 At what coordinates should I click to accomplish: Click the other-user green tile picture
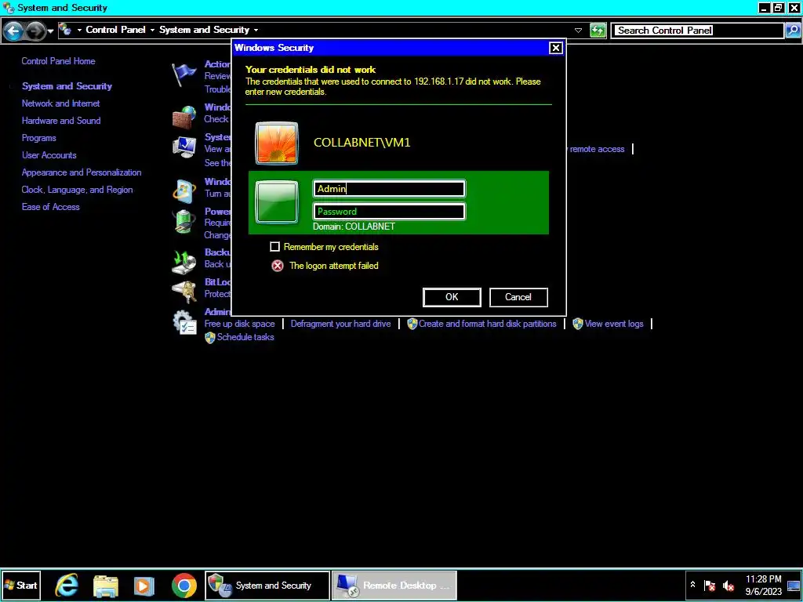click(277, 202)
